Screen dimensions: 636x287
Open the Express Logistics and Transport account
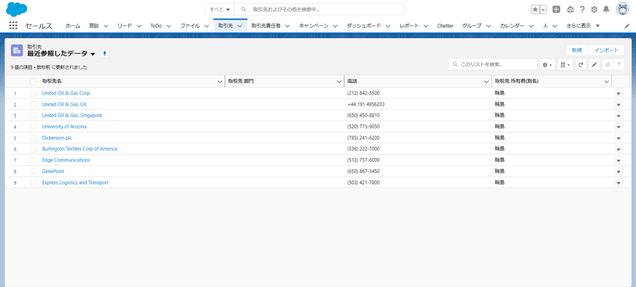click(x=75, y=182)
